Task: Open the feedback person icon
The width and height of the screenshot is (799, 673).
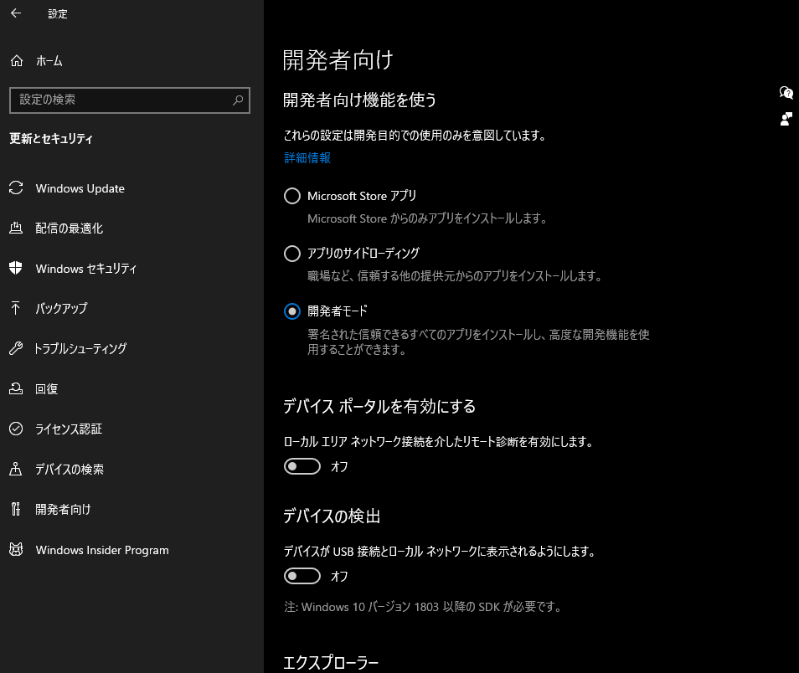Action: coord(786,119)
